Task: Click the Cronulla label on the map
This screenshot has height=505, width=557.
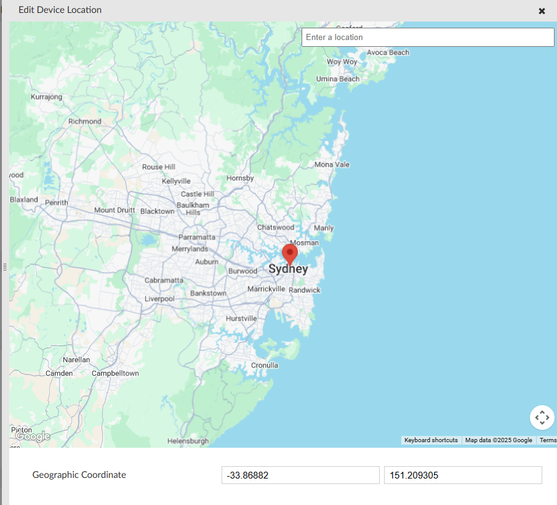Action: pos(265,365)
